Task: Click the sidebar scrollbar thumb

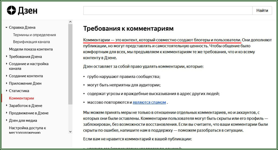Action: [x=70, y=64]
